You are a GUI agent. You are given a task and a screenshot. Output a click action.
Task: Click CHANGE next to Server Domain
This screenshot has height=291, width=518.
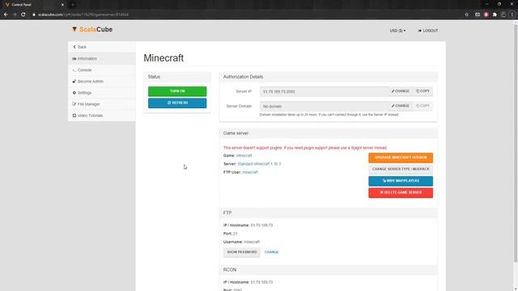(401, 106)
